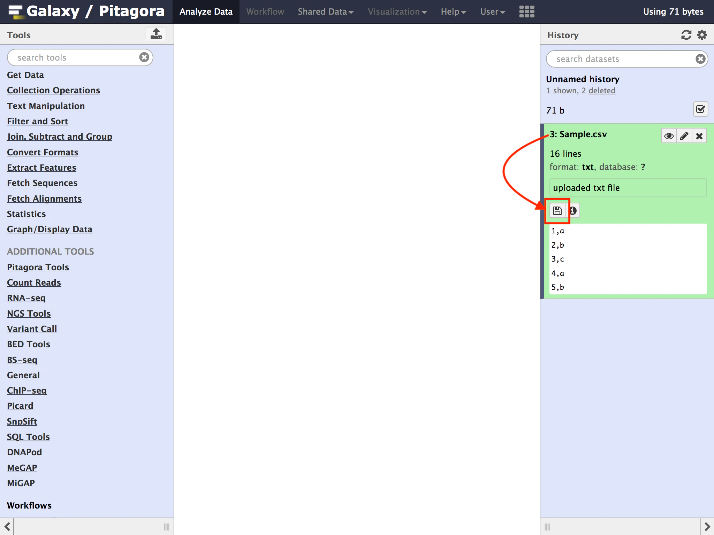Viewport: 714px width, 535px height.
Task: Open SnpSift section
Action: pos(22,421)
